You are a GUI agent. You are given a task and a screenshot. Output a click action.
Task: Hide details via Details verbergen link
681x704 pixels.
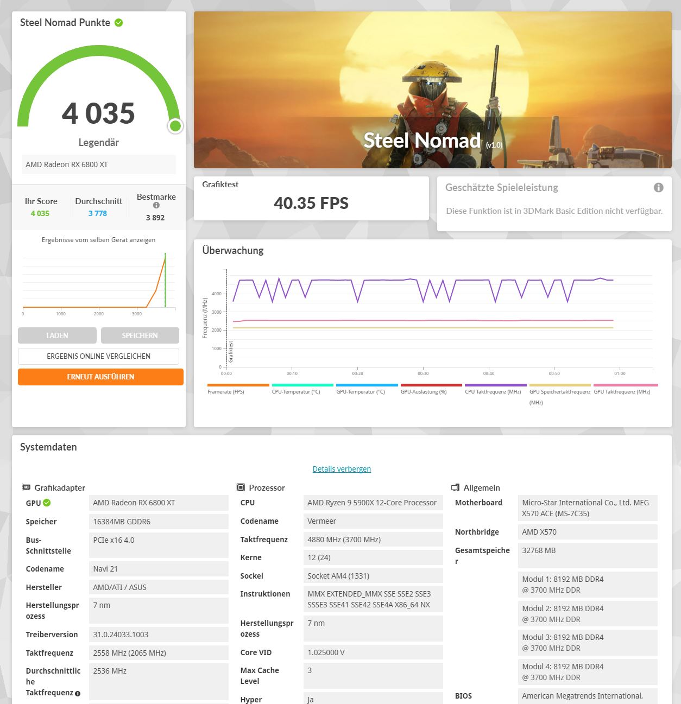click(x=342, y=469)
